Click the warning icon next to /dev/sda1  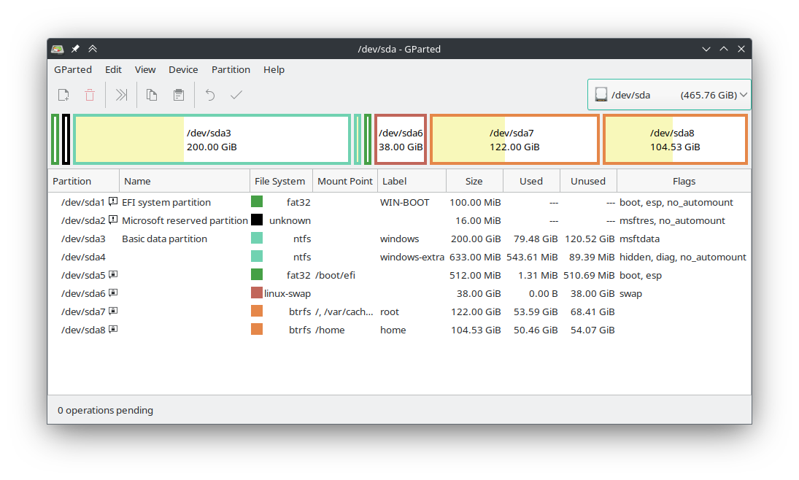113,201
